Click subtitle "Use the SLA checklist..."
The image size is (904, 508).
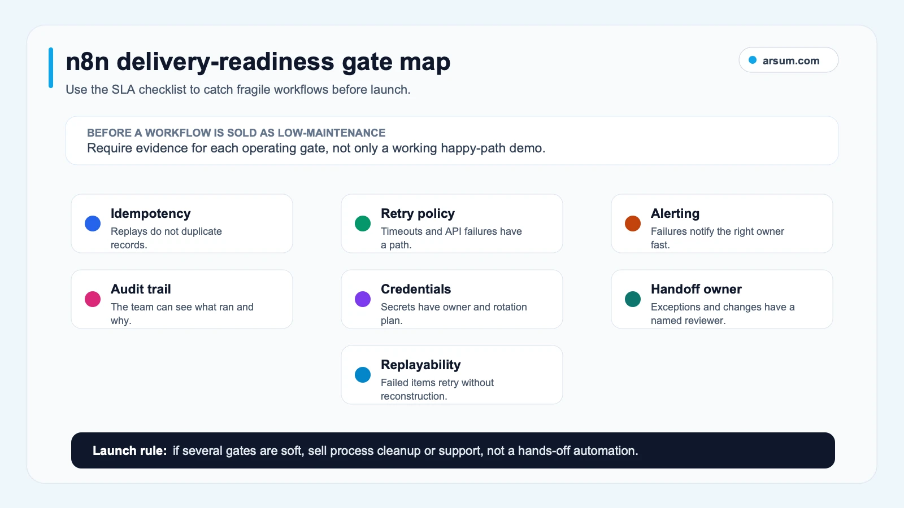click(x=238, y=90)
